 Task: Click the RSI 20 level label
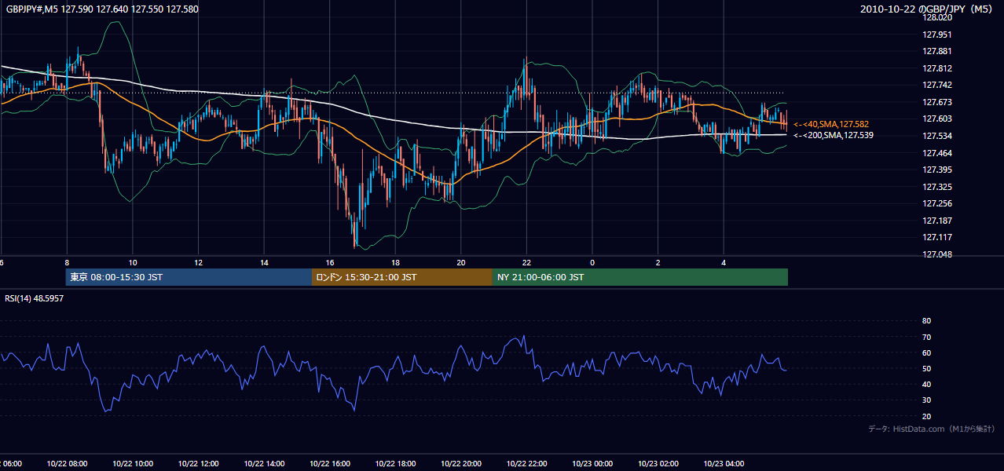pos(926,416)
